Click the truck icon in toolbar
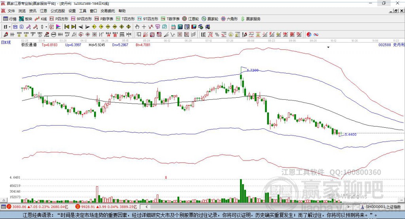405x219 pixels. tap(208, 27)
